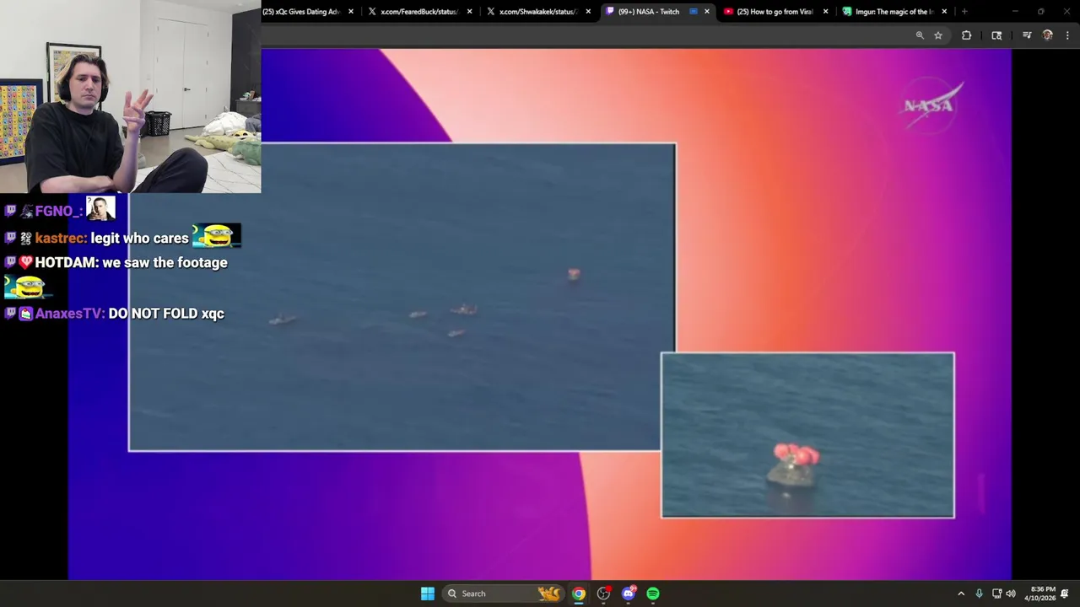
Task: Click the face emote next to FGNO_
Action: point(100,208)
